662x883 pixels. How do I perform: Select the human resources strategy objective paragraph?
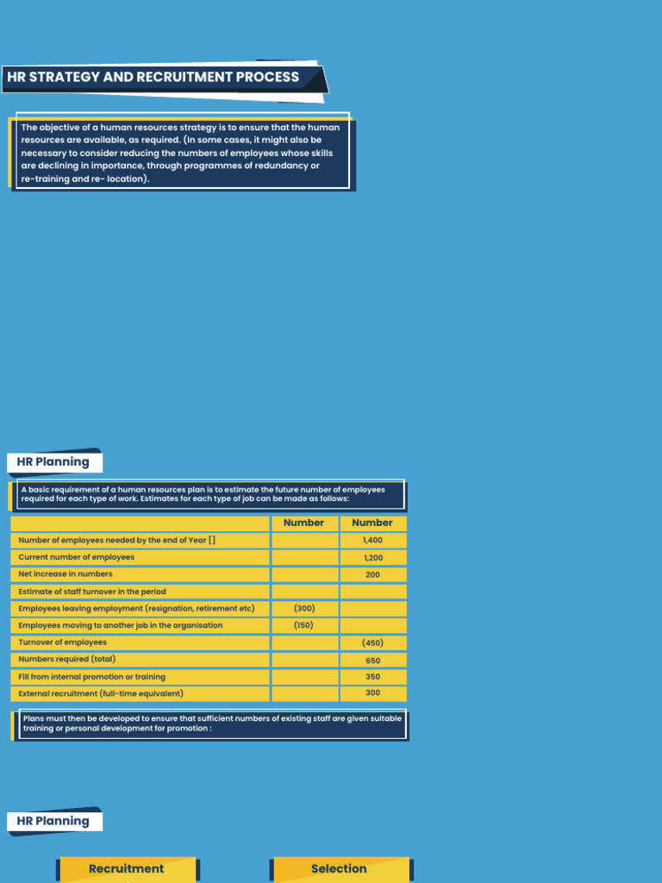click(x=181, y=153)
